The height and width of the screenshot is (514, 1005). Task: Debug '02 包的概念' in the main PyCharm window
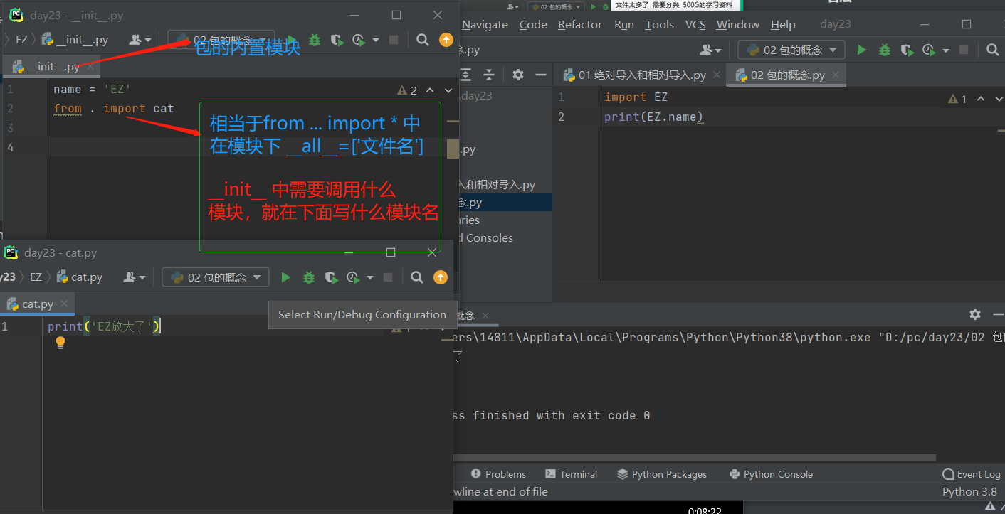coord(885,50)
